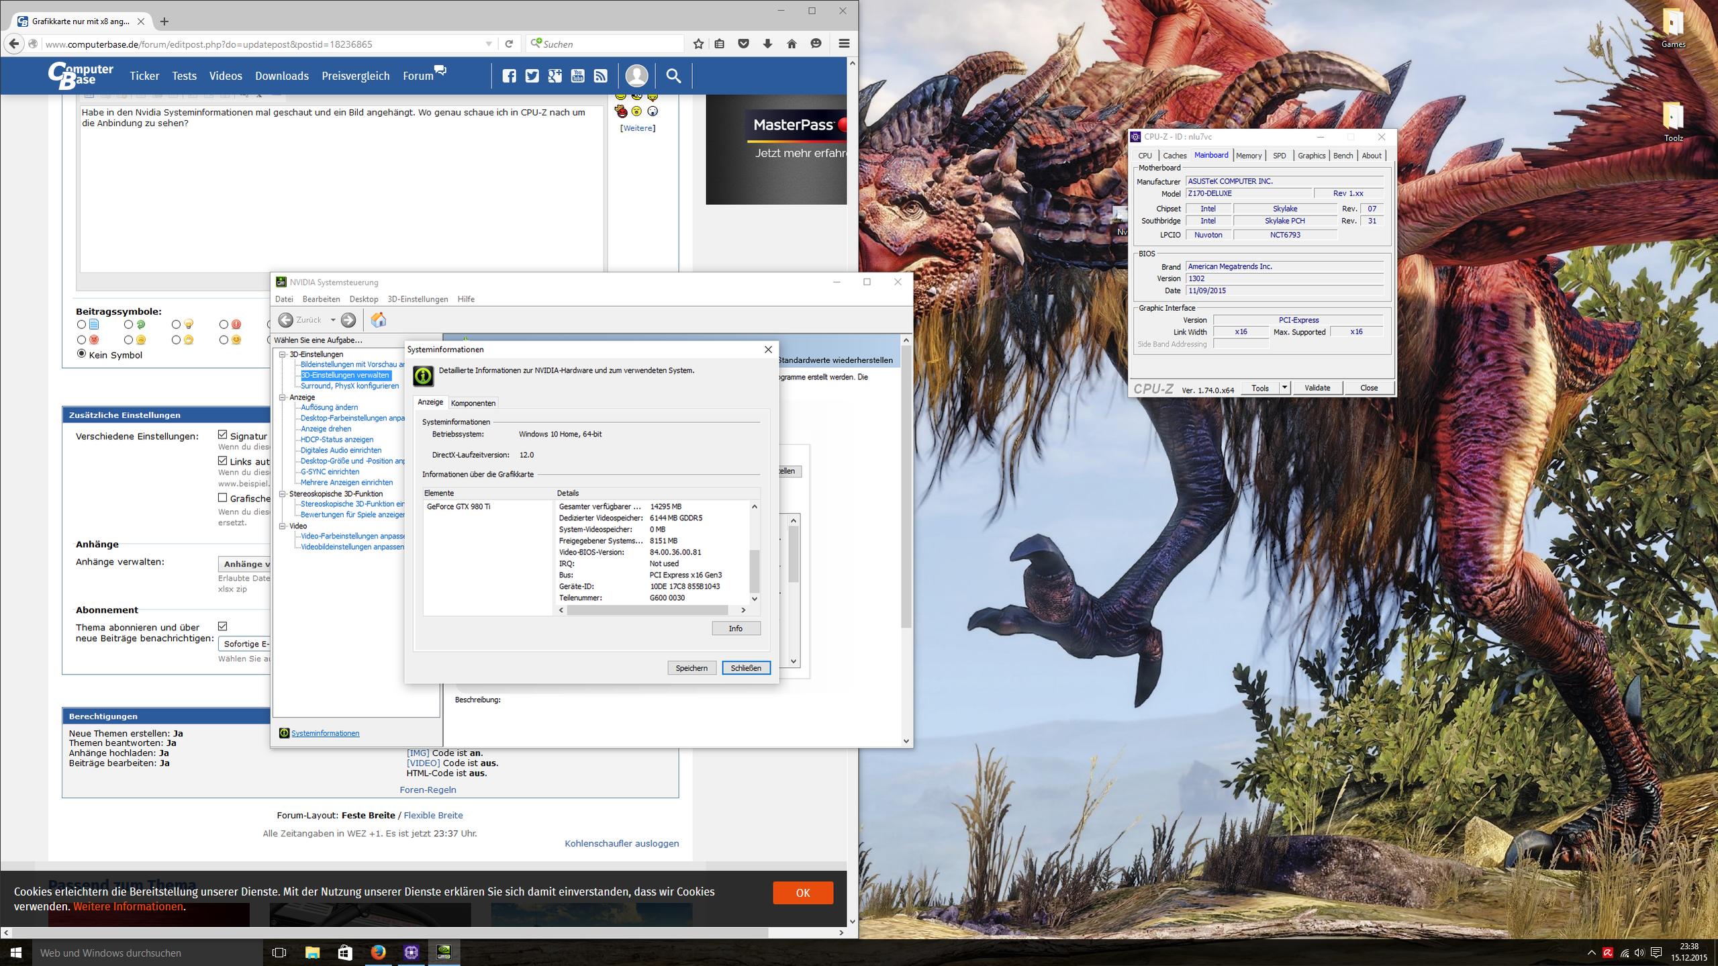Image resolution: width=1718 pixels, height=966 pixels.
Task: Open Firefox hamburger menu icon
Action: pos(844,44)
